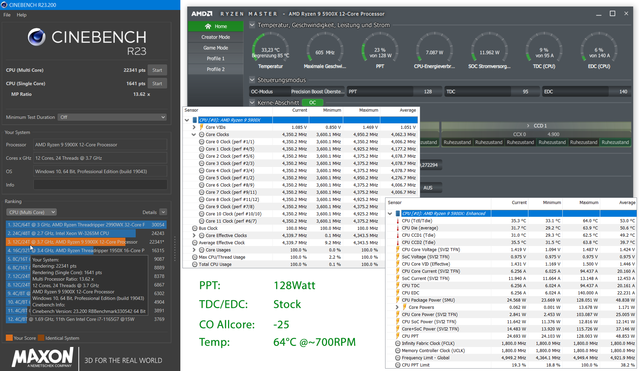Start the CPU (Multi Core) test
Screen dimensions: 639x371
click(x=157, y=70)
